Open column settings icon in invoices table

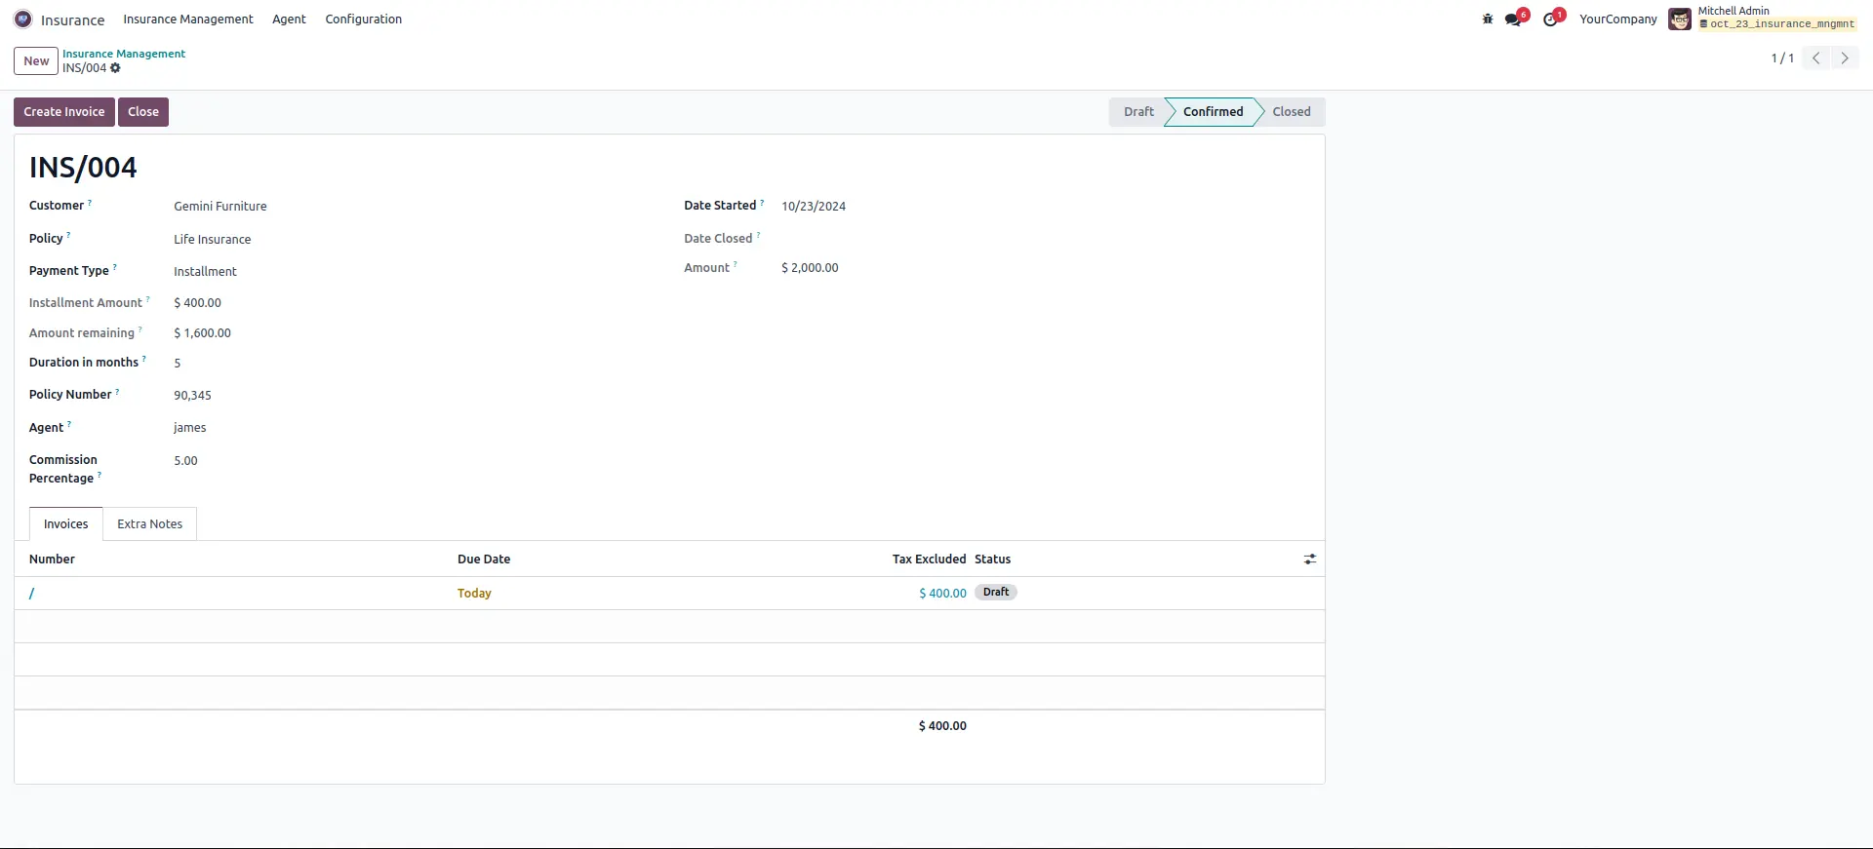[x=1309, y=560]
